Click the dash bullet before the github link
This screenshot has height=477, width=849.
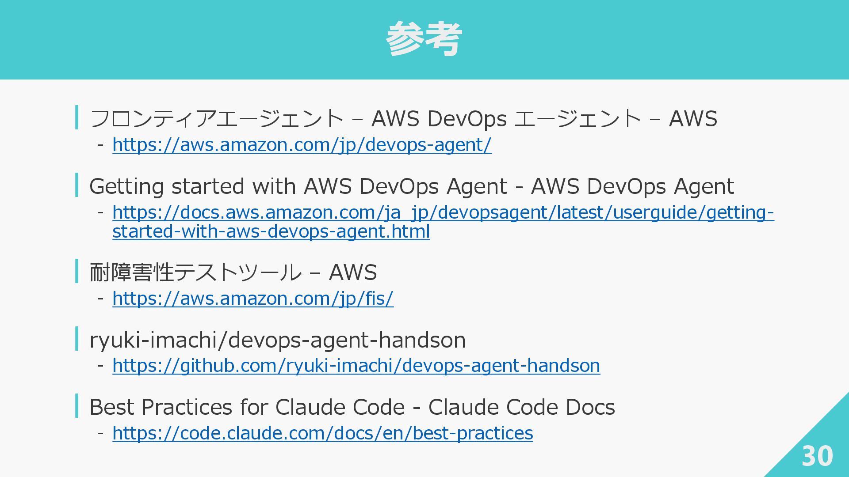point(101,366)
